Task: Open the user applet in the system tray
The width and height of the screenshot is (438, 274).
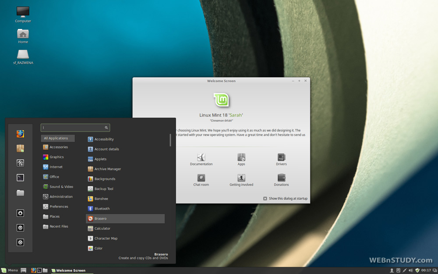Action: click(x=392, y=270)
